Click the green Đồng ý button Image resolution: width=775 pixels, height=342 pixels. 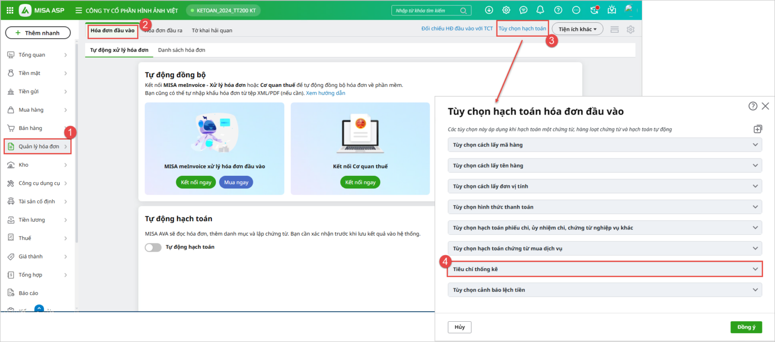pyautogui.click(x=746, y=327)
